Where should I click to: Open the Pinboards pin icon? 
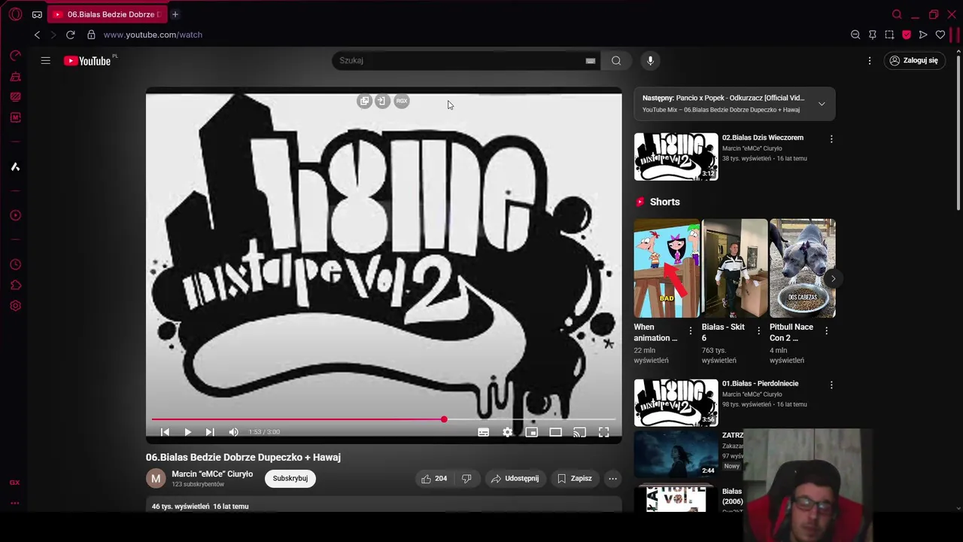[873, 35]
